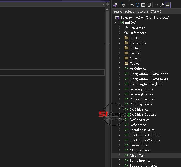
Task: Open the editor member dropdown arrow
Action: tap(103, 4)
